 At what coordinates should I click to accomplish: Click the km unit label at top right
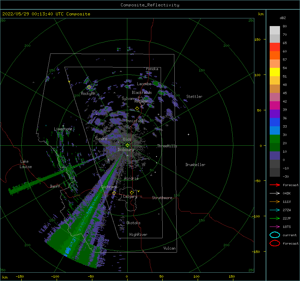tap(261, 14)
